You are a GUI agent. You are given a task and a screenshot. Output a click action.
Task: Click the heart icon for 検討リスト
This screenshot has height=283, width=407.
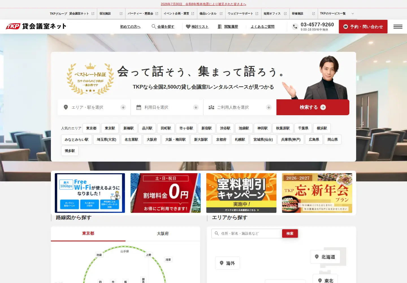click(188, 27)
